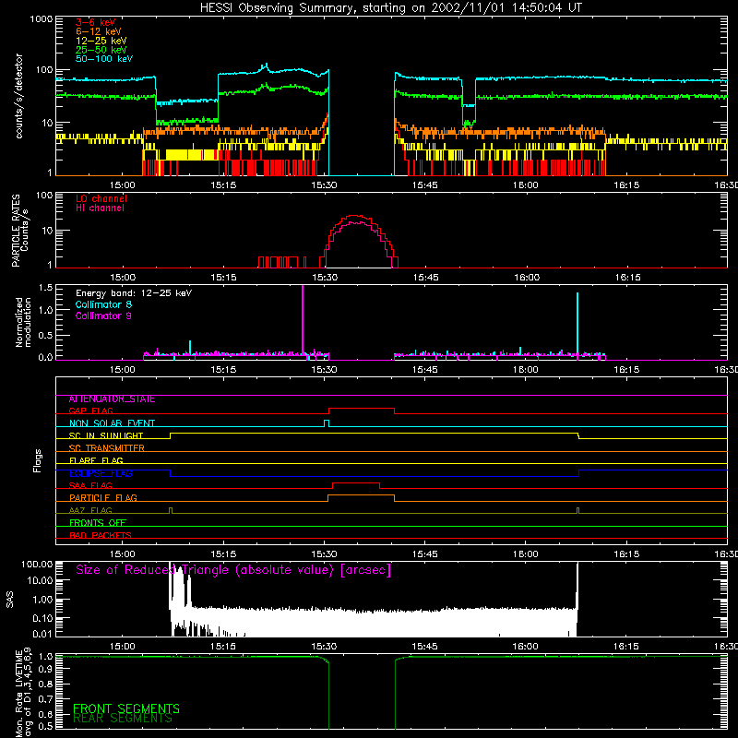Click the ATTENUATOR_STATE flag label

tap(112, 399)
